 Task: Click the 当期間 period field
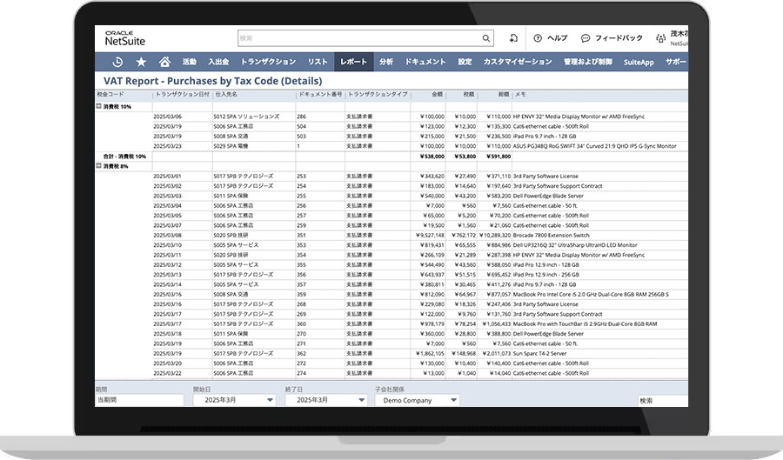(x=139, y=401)
